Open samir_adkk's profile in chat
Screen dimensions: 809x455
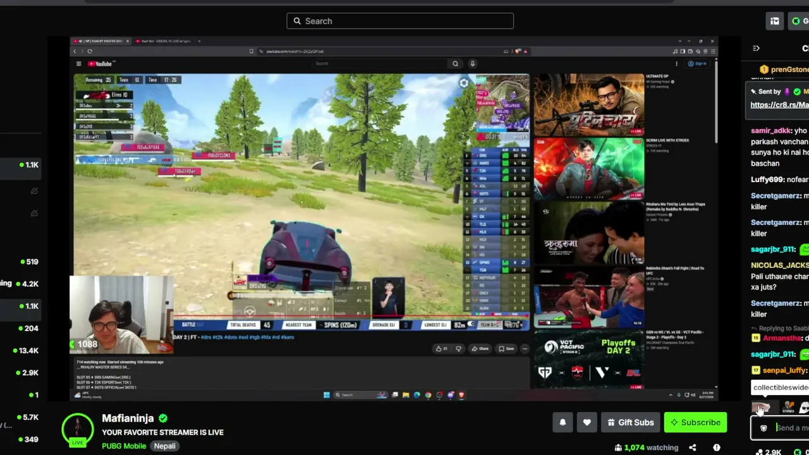771,131
